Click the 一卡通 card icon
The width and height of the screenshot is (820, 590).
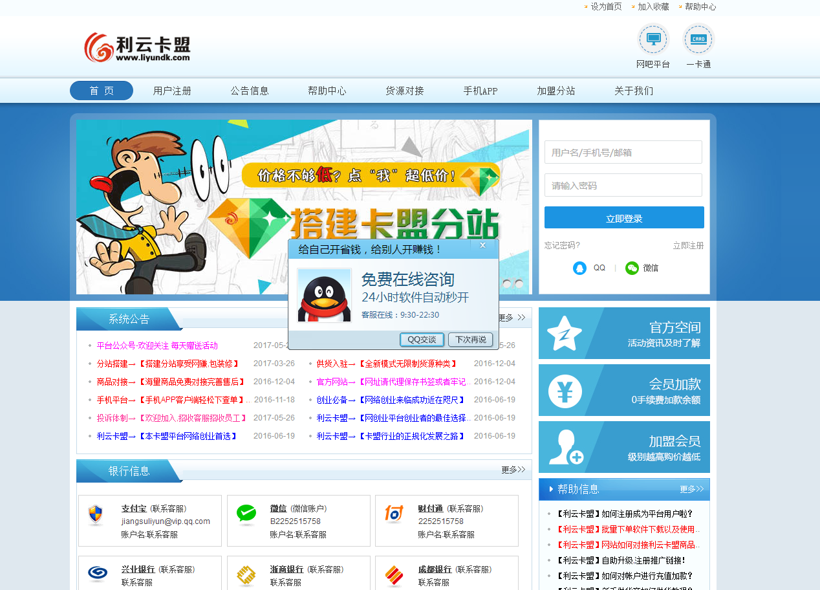click(x=698, y=39)
